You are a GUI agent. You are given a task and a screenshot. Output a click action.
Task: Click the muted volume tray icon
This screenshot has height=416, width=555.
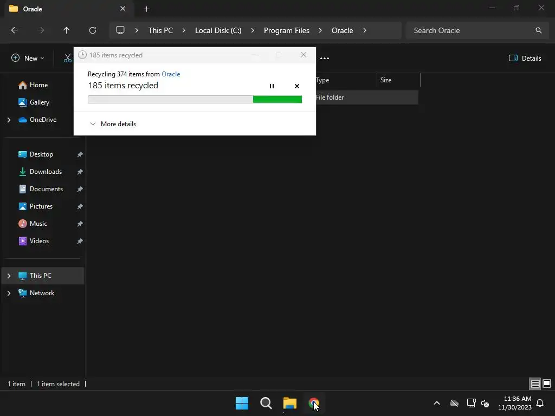tap(485, 403)
